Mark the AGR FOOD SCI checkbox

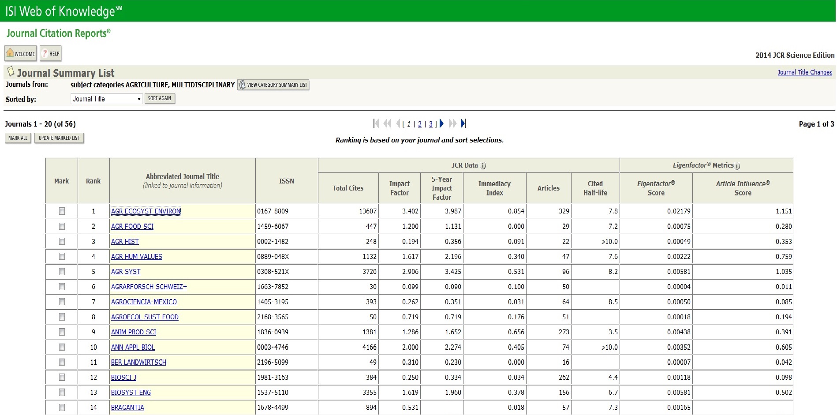(x=62, y=226)
